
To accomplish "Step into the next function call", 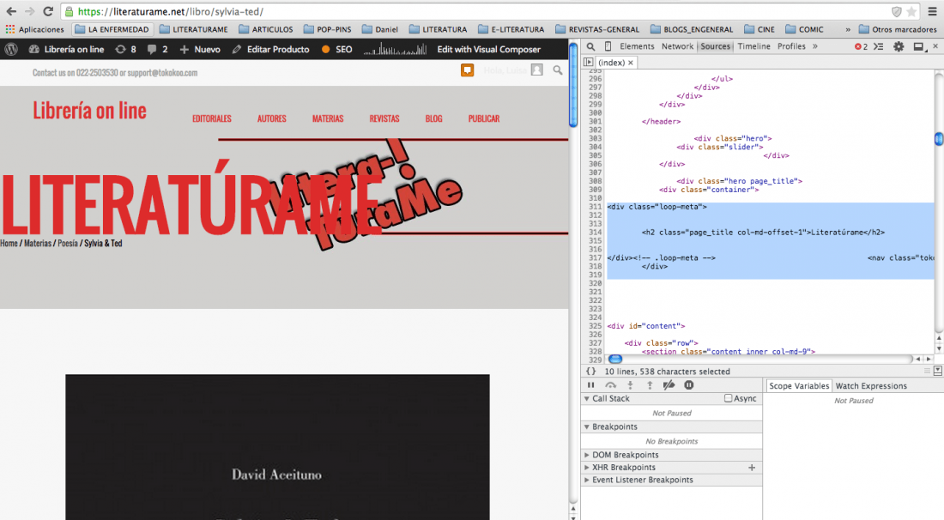I will tap(631, 385).
